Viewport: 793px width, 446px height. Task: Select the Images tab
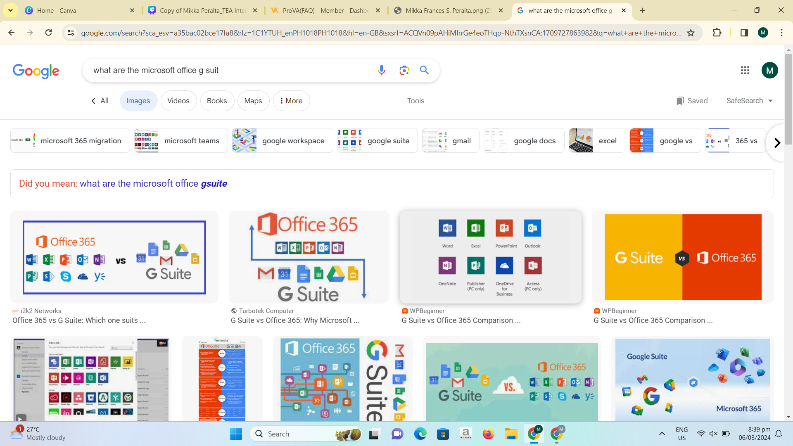[x=138, y=101]
